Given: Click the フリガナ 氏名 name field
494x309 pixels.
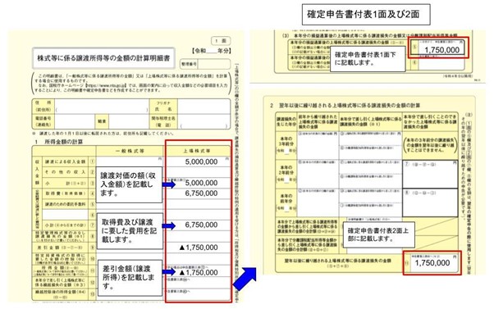Looking at the screenshot, I should (x=204, y=106).
